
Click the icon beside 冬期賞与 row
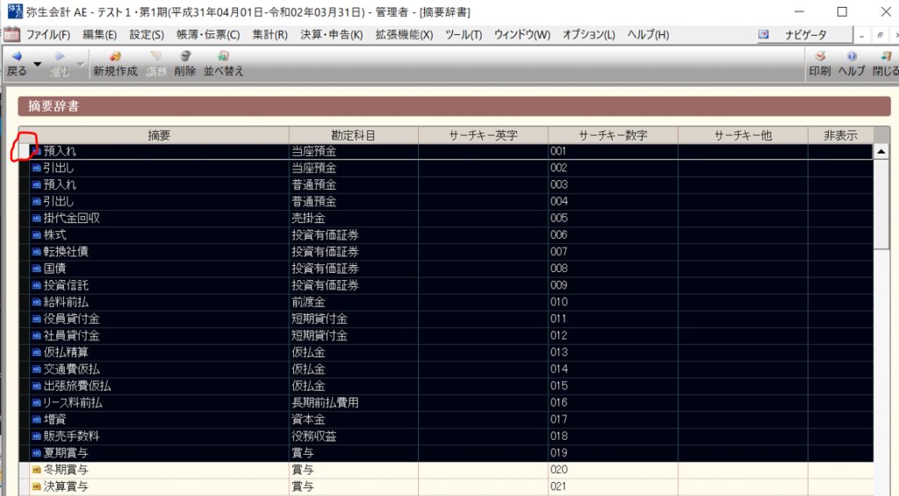37,470
